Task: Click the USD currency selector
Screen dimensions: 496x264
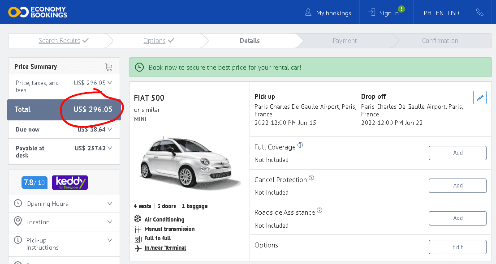Action: (x=453, y=13)
